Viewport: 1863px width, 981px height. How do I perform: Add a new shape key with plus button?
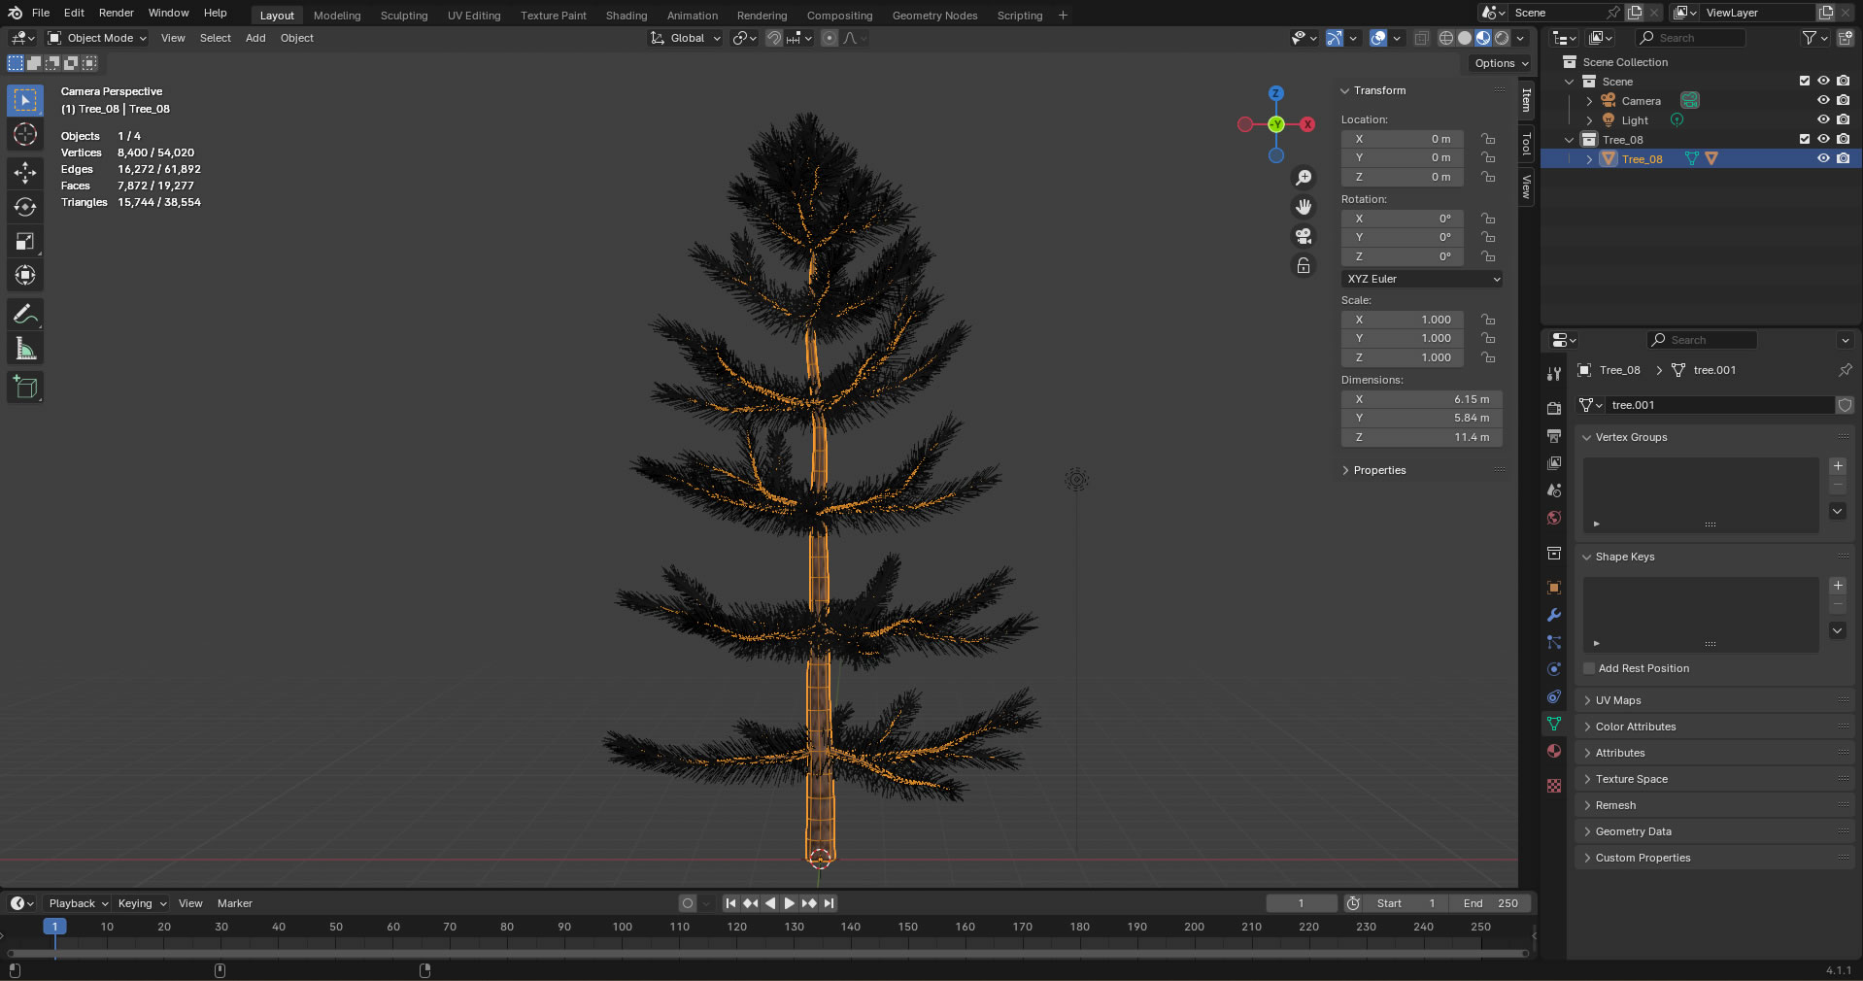coord(1838,586)
